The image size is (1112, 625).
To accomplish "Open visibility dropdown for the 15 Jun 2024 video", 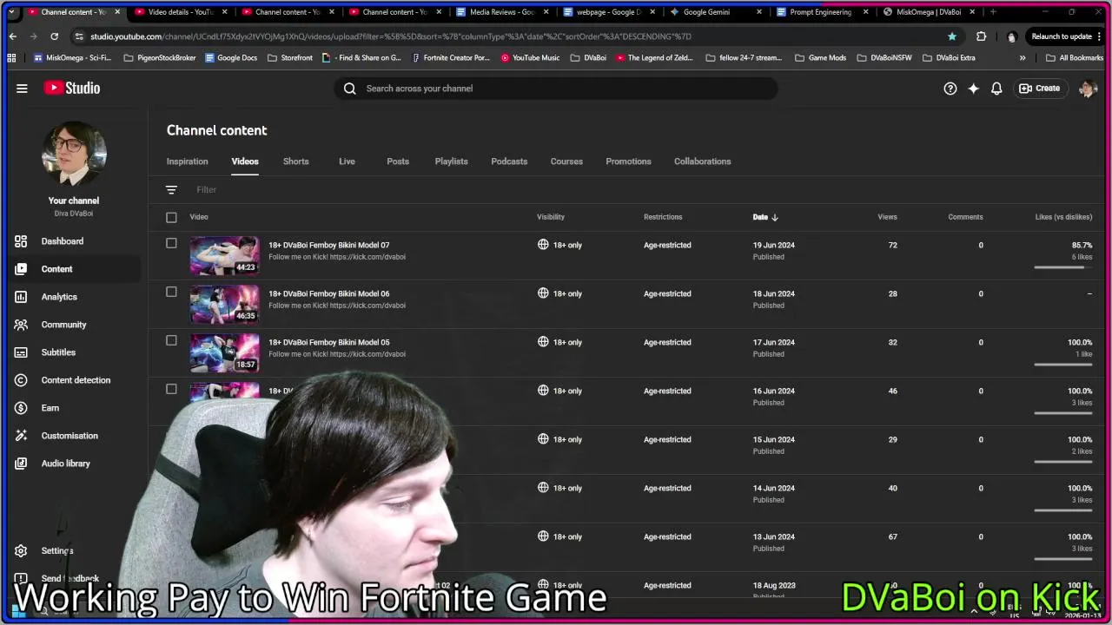I will (x=559, y=439).
